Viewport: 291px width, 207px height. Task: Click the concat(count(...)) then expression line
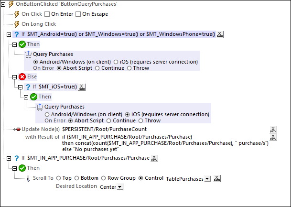tap(165, 143)
